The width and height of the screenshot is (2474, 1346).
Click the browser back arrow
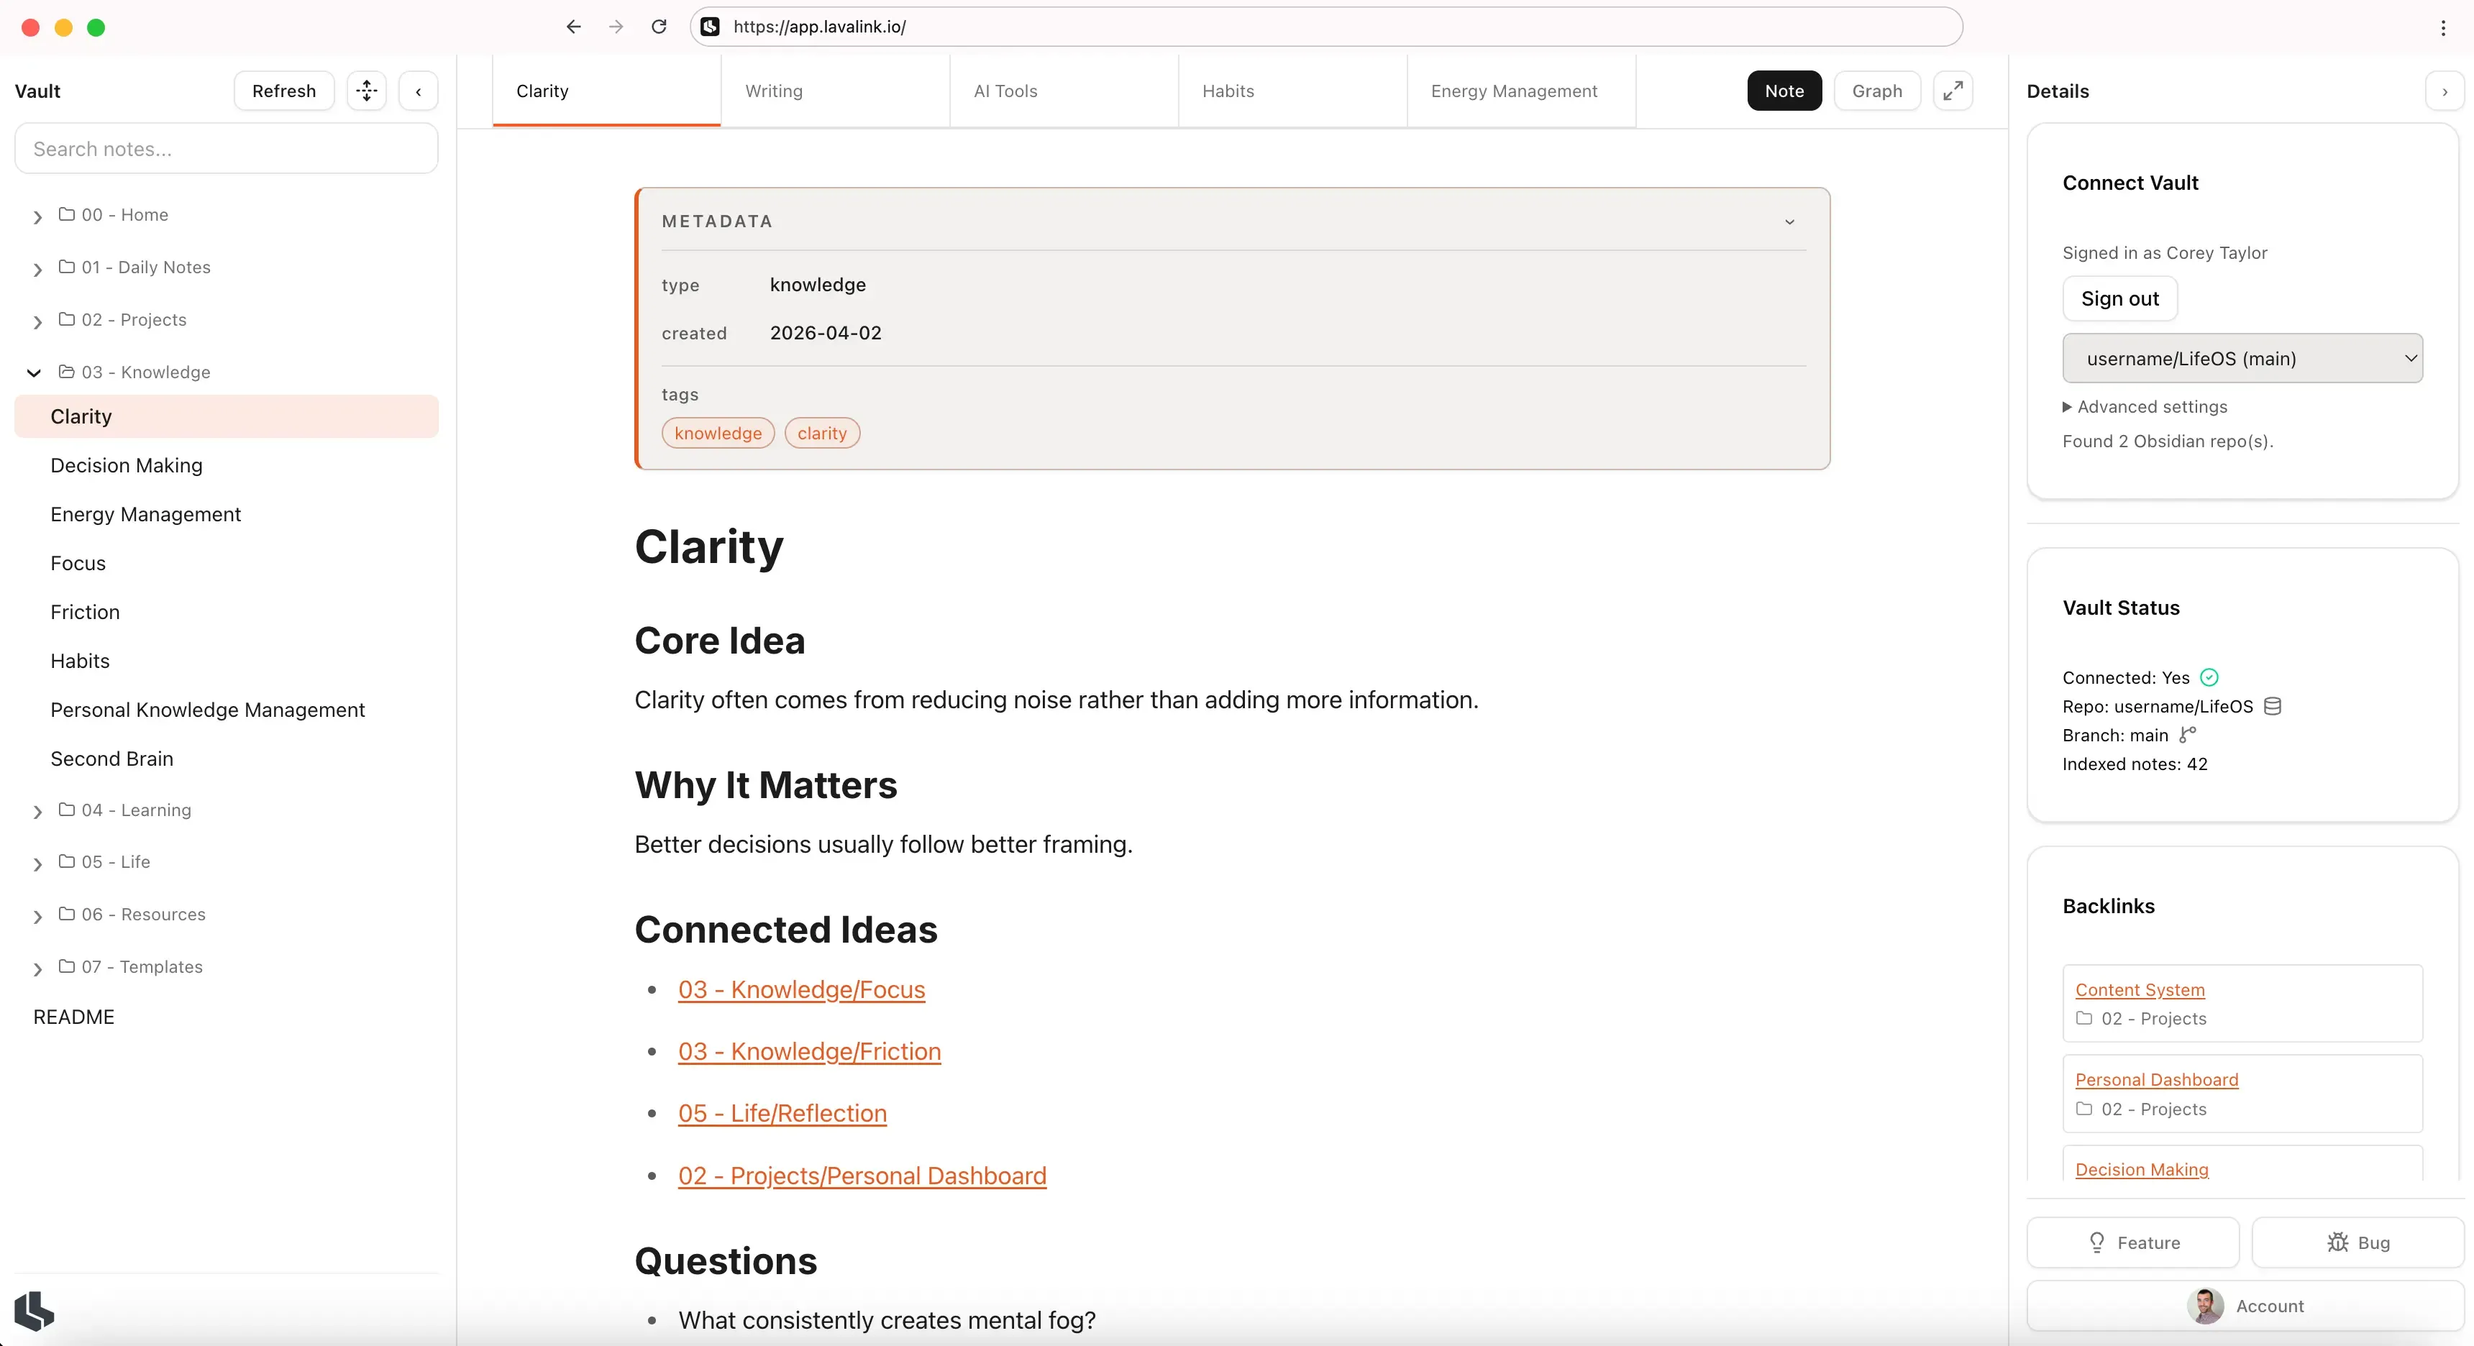coord(573,27)
